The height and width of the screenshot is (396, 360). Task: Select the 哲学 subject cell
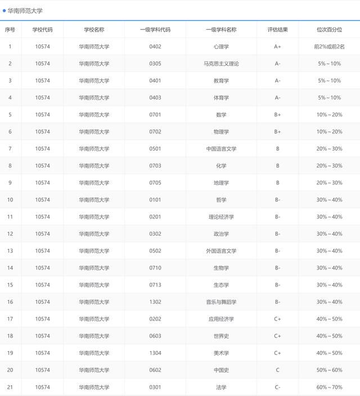[221, 200]
